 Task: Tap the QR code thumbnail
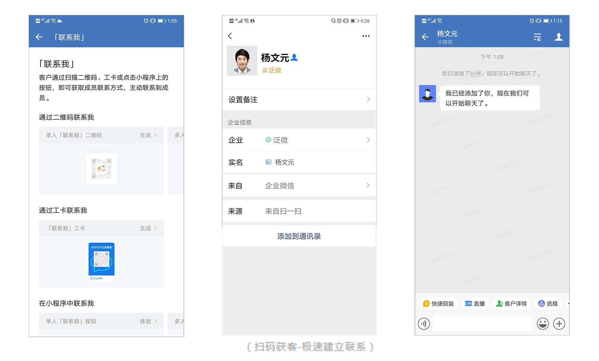click(x=101, y=169)
